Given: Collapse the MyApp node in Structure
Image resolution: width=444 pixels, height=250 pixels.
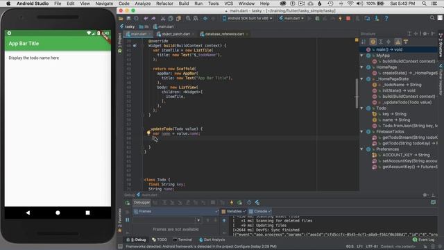Looking at the screenshot, I should point(362,56).
